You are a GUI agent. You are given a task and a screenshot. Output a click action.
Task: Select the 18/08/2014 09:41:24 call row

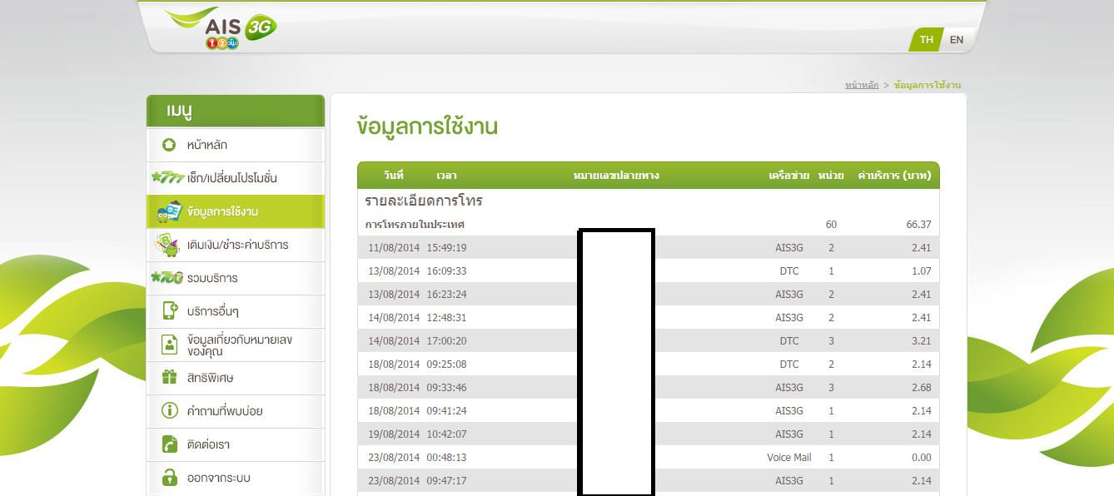[649, 411]
